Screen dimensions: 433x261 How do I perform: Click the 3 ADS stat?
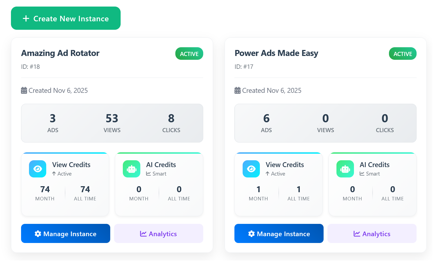click(x=53, y=123)
